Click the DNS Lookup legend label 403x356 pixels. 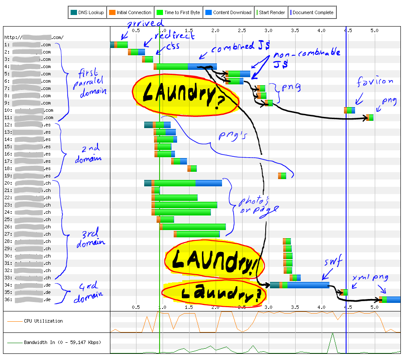point(91,12)
